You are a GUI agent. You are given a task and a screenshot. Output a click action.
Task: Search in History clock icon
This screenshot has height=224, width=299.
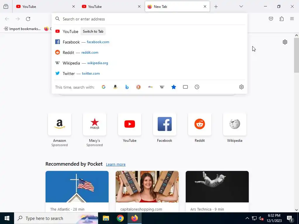(x=197, y=87)
